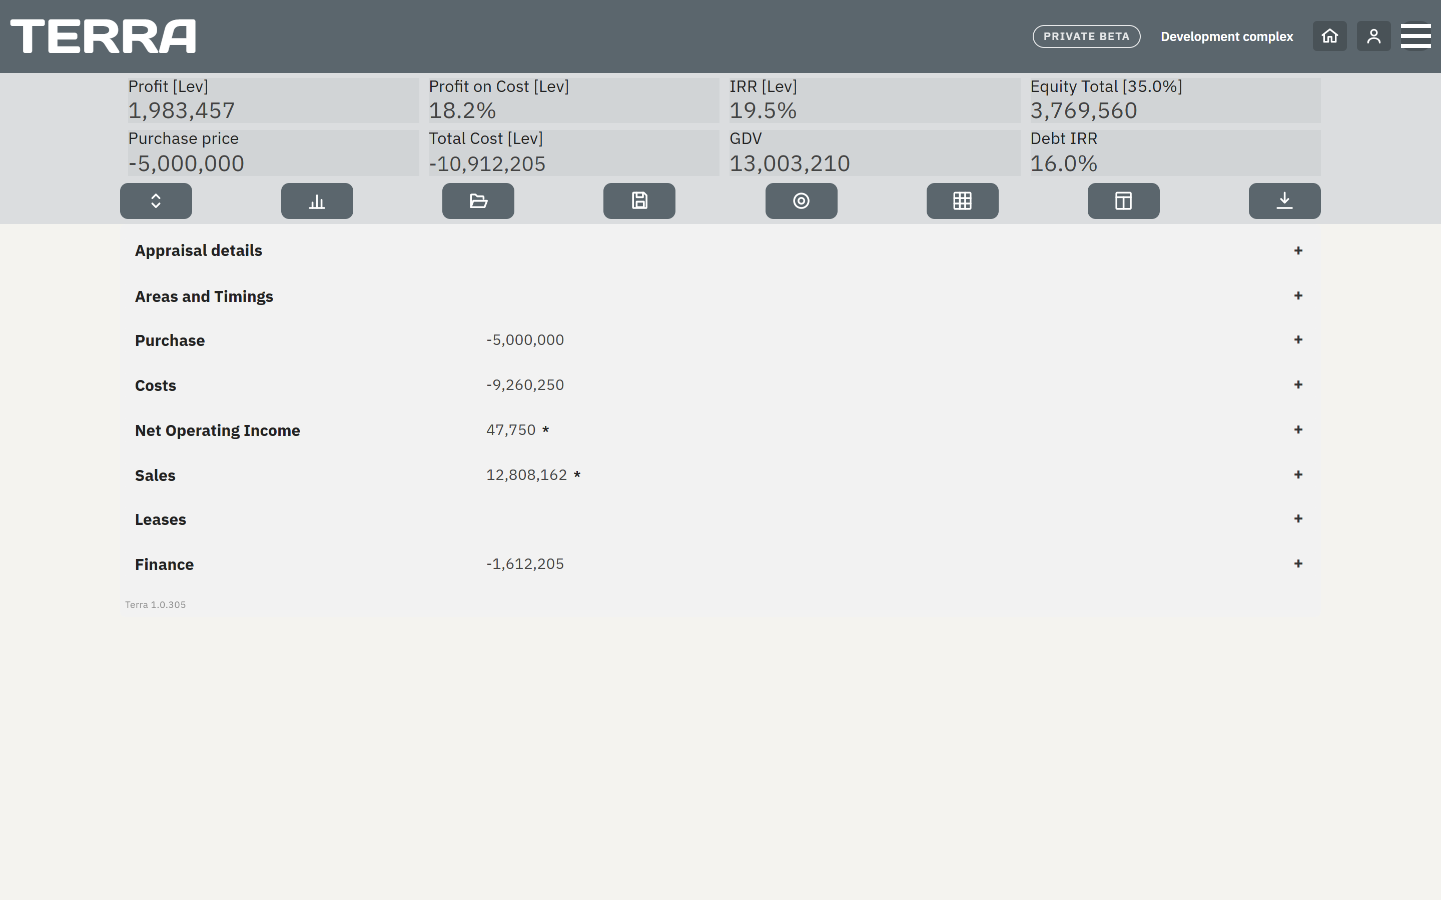The height and width of the screenshot is (900, 1441).
Task: Click the download arrow icon
Action: tap(1284, 200)
